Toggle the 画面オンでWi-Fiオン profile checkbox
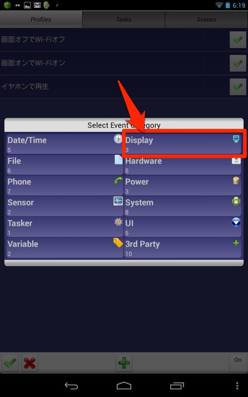Image resolution: width=248 pixels, height=397 pixels. 238,63
